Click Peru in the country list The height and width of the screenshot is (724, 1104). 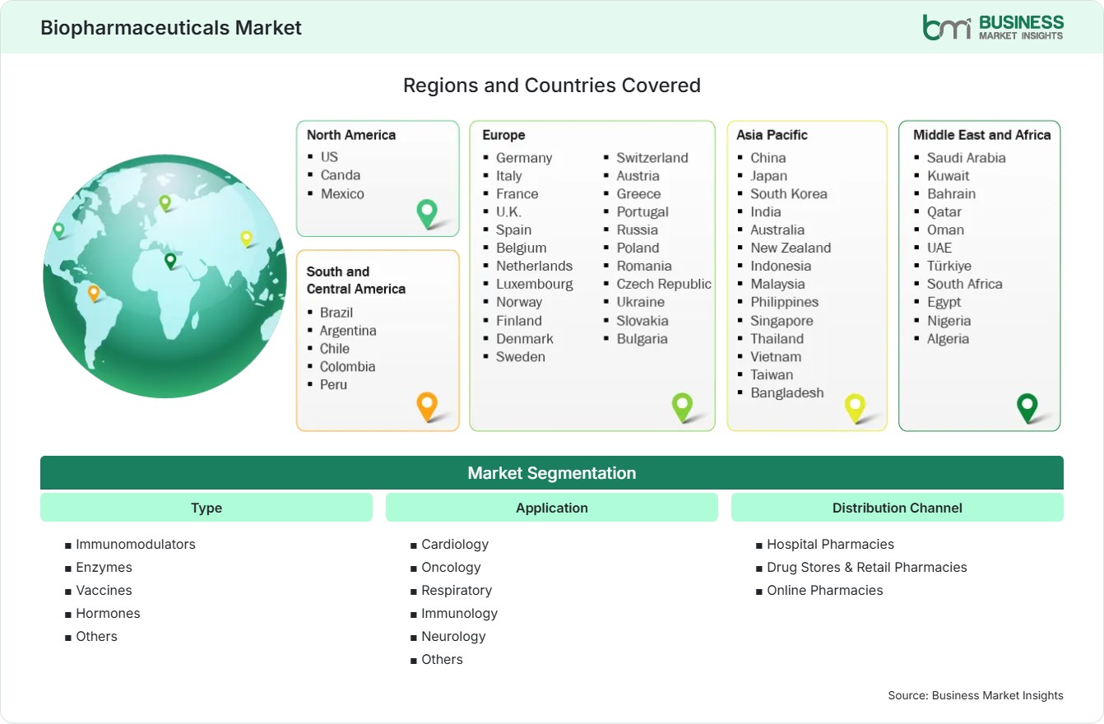(333, 385)
